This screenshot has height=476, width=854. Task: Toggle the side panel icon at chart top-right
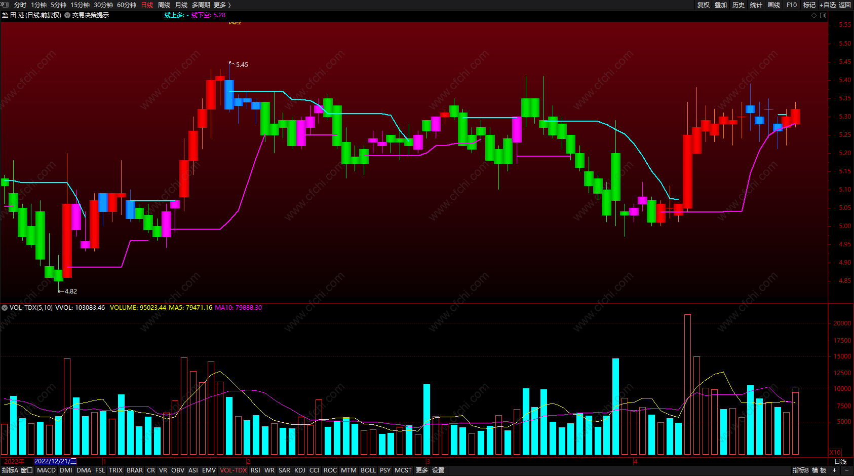tap(823, 15)
